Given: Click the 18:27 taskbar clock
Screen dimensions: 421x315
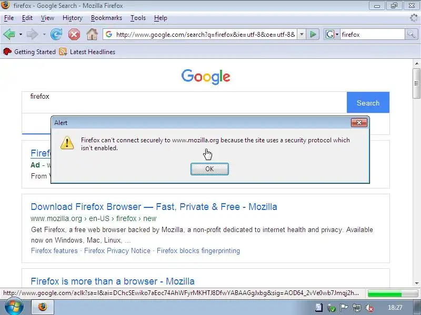Looking at the screenshot, I should 395,308.
